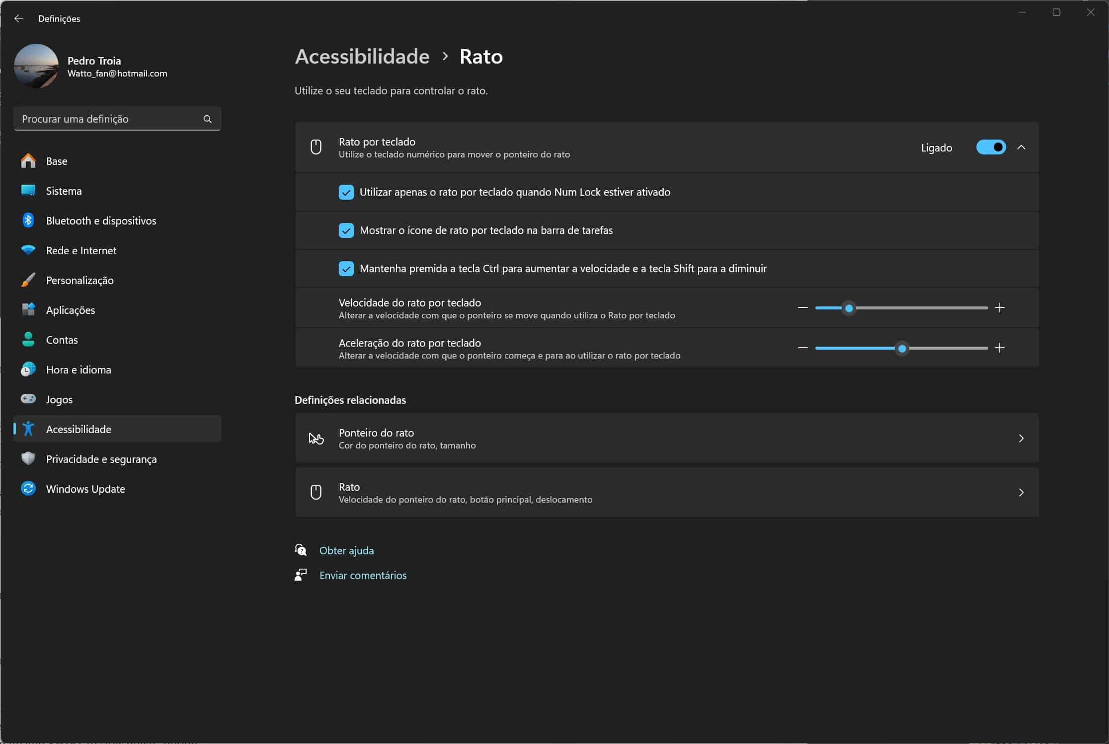Turn off the Rato por teclado toggle
This screenshot has width=1109, height=744.
[x=991, y=148]
